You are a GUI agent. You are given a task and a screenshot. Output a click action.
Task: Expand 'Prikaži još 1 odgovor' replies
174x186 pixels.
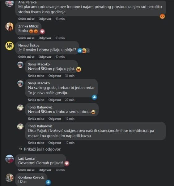point(42,149)
